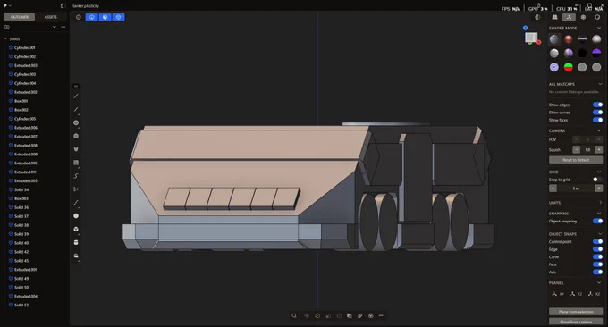
Task: Click the grid size 1 m field
Action: point(576,189)
